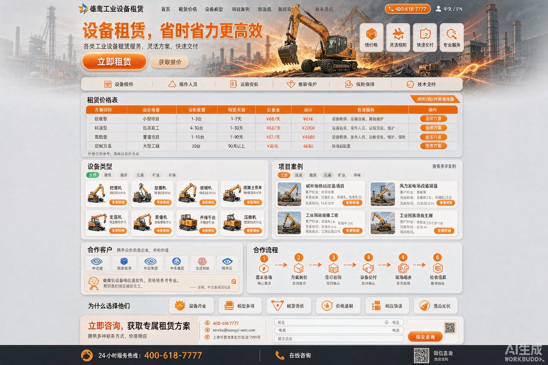
Task: Select the 全部 filter tab under 设备类型
Action: [93, 175]
